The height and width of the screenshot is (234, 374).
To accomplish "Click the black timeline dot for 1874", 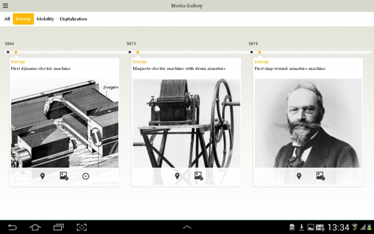I will [x=252, y=52].
